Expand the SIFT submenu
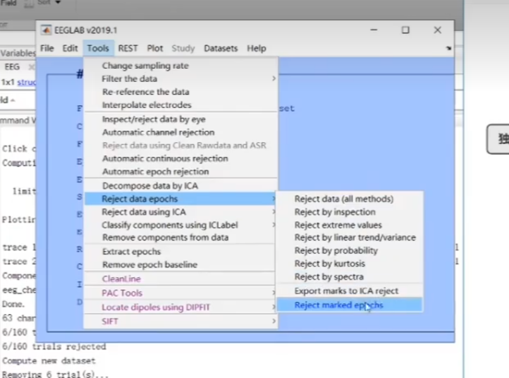The height and width of the screenshot is (378, 509). pos(110,321)
